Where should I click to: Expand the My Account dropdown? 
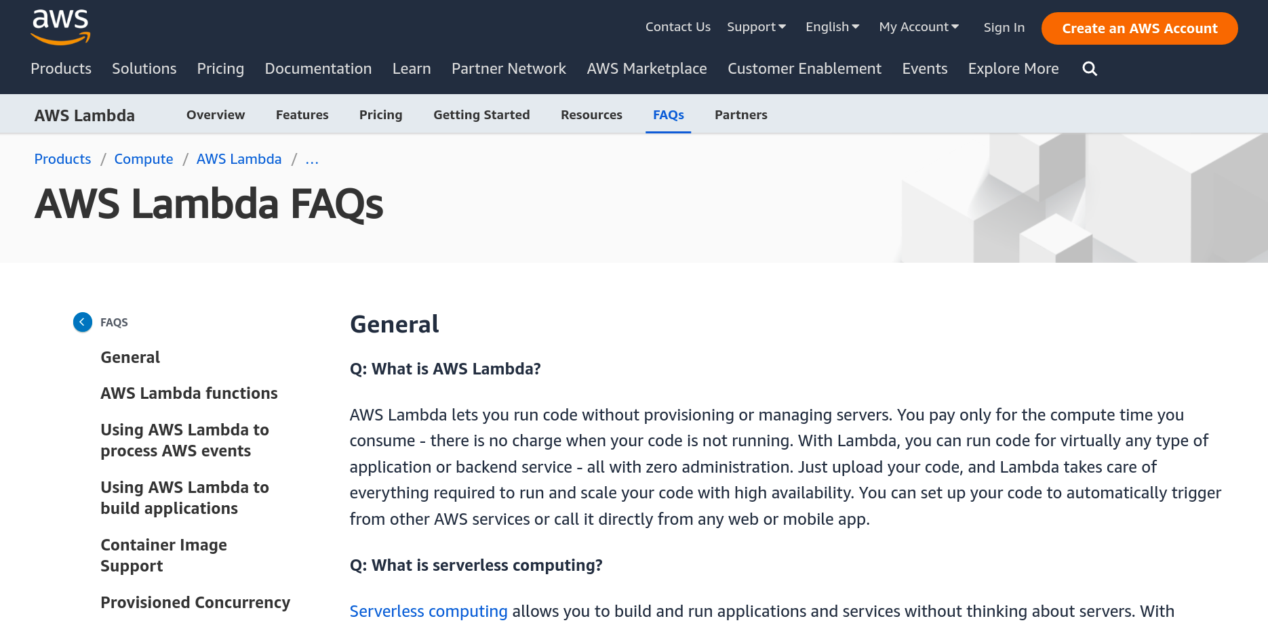tap(919, 27)
